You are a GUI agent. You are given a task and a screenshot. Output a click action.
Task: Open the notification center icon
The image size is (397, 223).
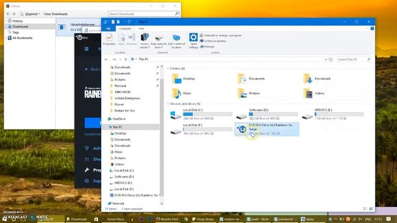point(389,219)
